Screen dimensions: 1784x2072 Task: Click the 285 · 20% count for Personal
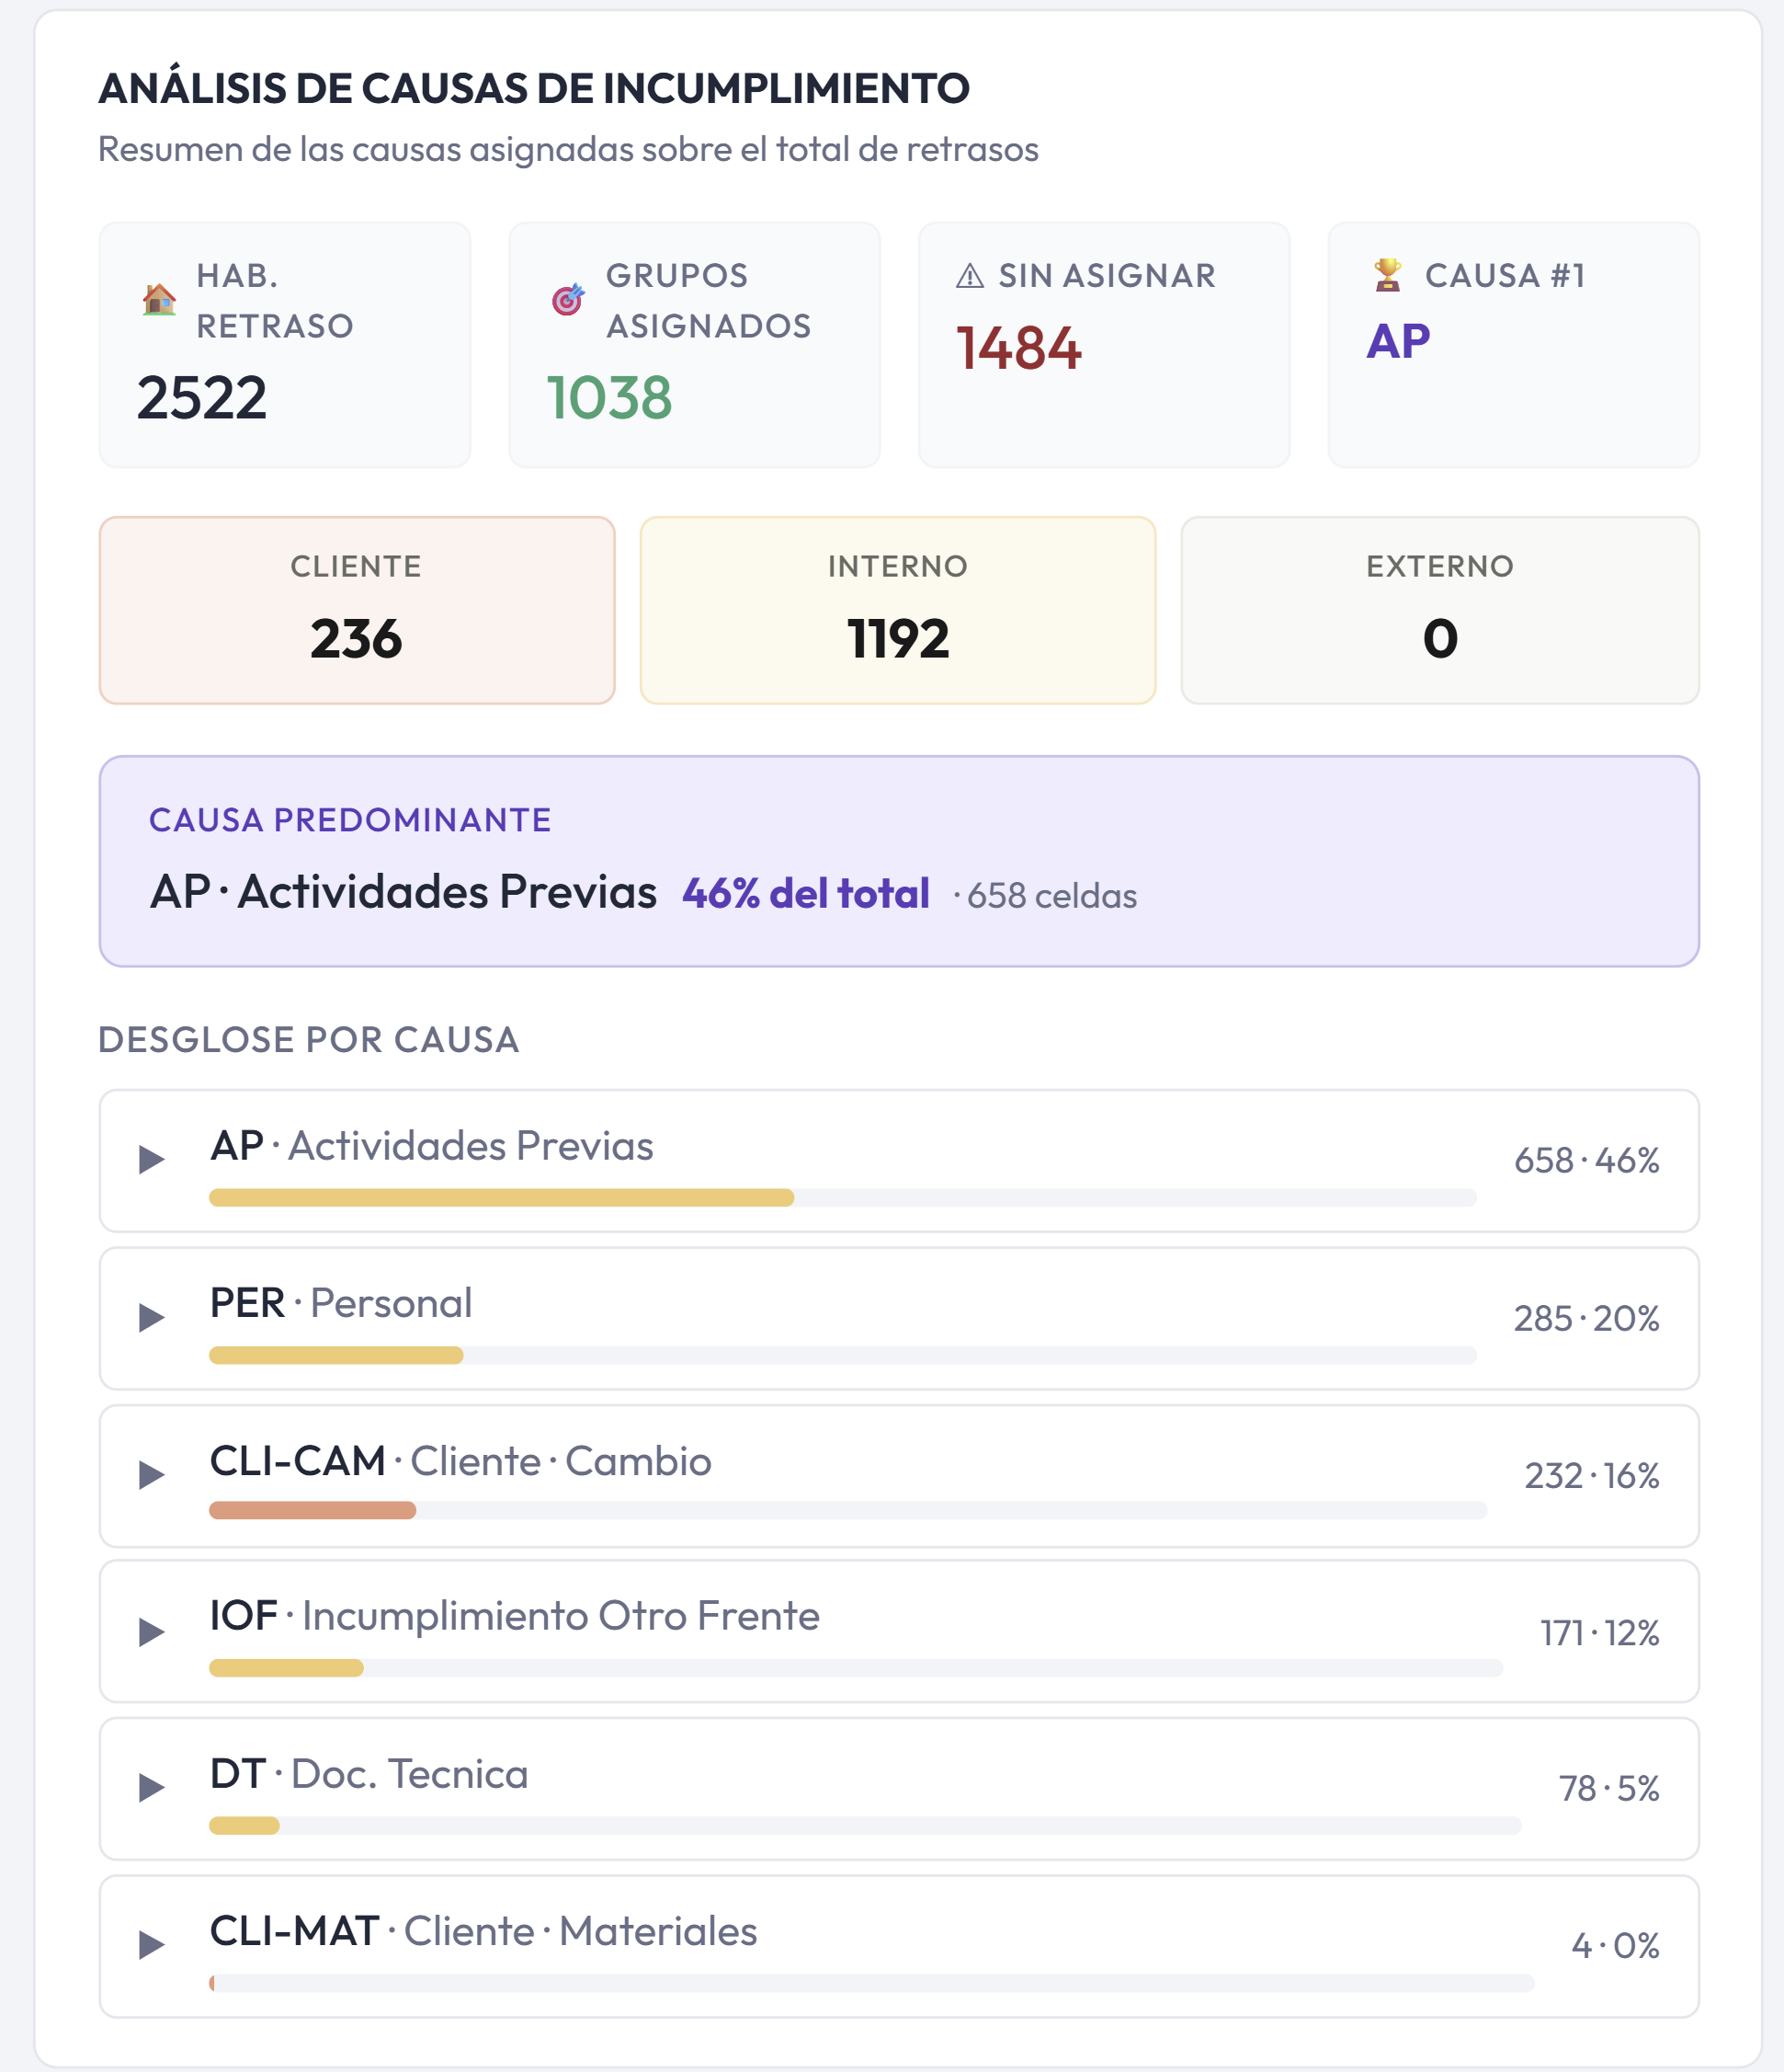[1586, 1318]
